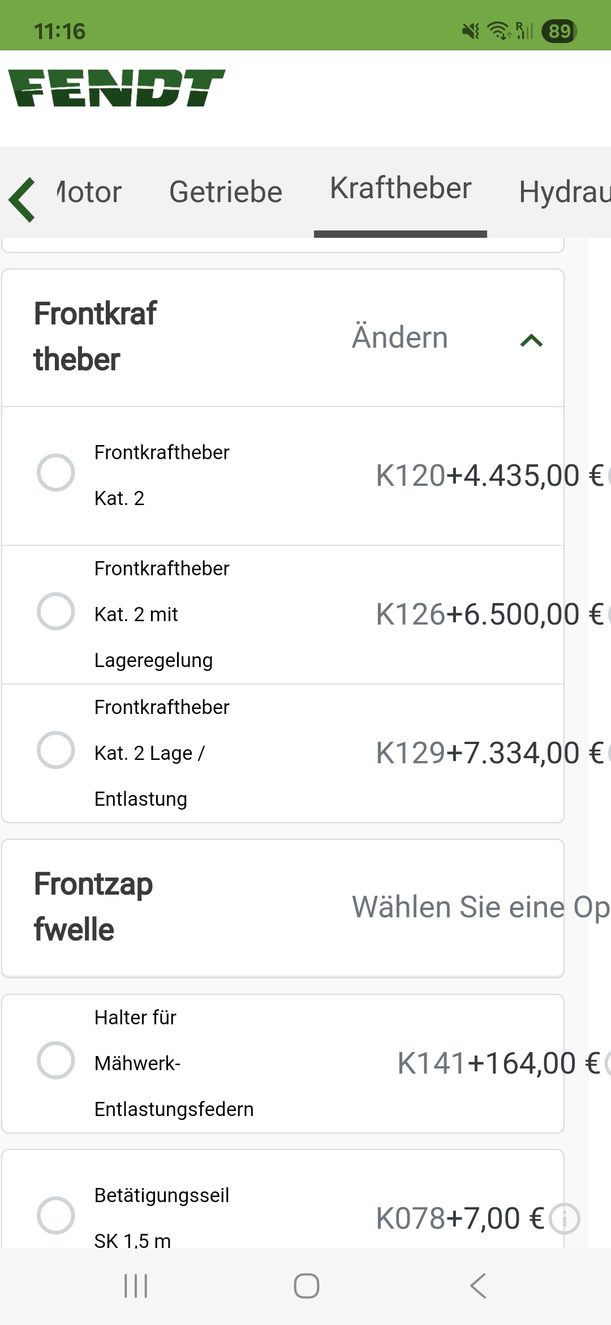Tap the green back chevron arrow

click(x=23, y=199)
